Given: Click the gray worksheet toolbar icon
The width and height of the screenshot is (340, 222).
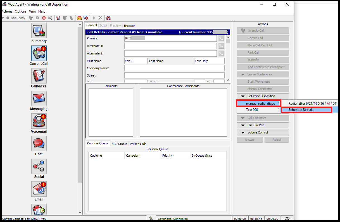Looking at the screenshot, I should tap(65, 18).
